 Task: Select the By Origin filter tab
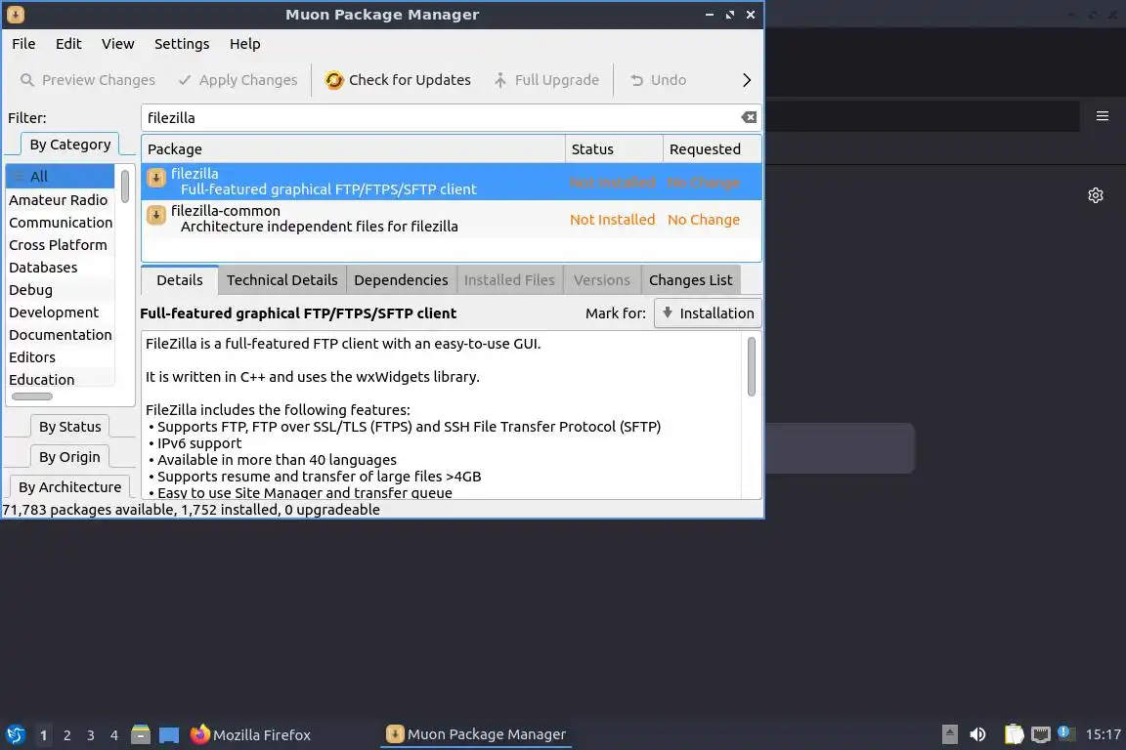pos(69,456)
